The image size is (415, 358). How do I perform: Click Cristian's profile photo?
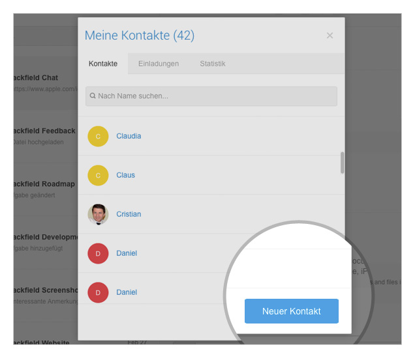(98, 214)
